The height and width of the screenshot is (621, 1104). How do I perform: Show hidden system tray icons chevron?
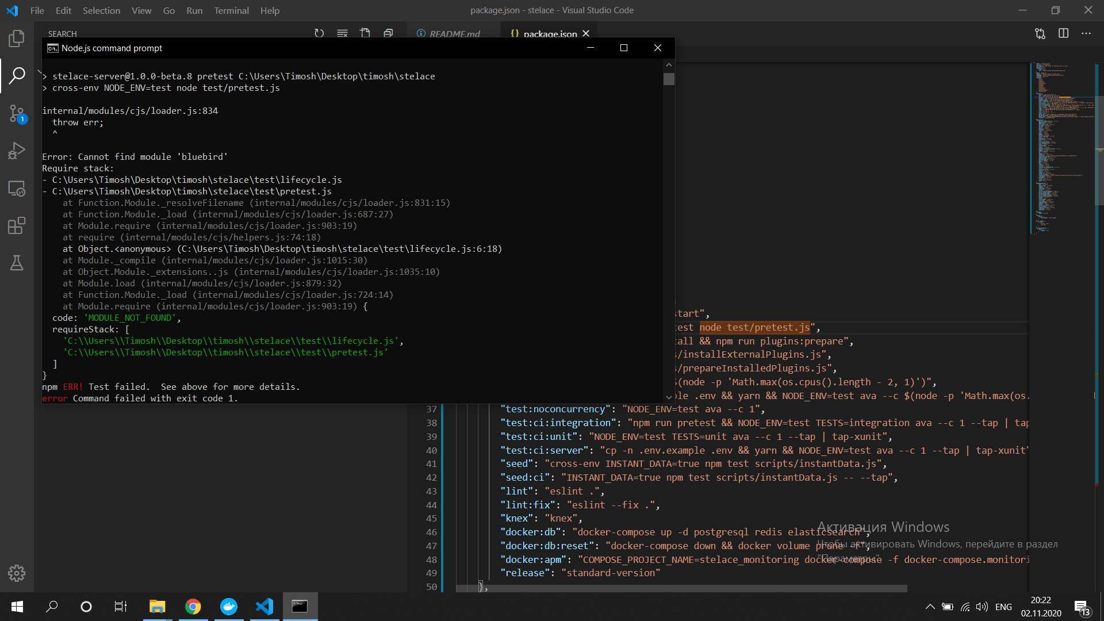point(930,607)
